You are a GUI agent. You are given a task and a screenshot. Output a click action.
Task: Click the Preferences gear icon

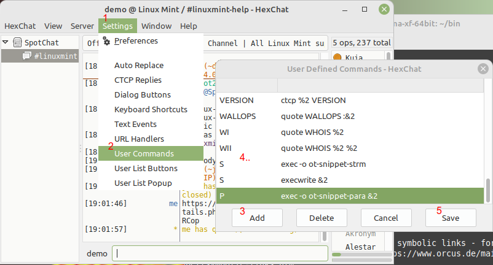coord(106,41)
